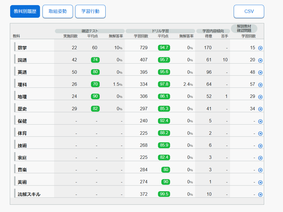Open details arrow for 歴史 row

pyautogui.click(x=260, y=109)
